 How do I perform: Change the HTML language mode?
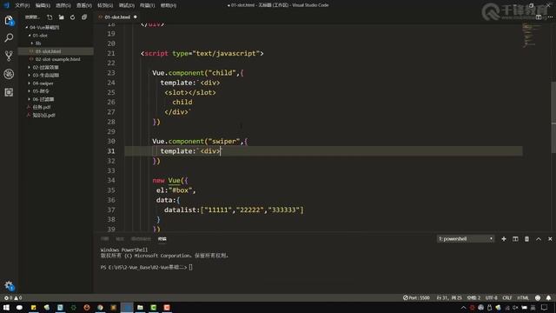pyautogui.click(x=523, y=297)
